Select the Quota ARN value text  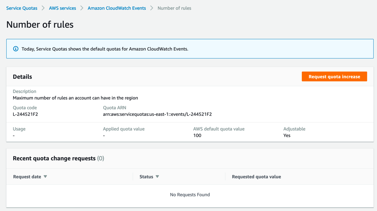pos(157,114)
